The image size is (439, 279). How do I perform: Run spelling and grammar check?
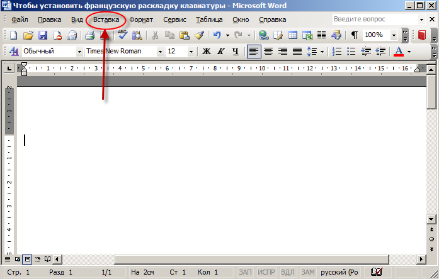122,35
